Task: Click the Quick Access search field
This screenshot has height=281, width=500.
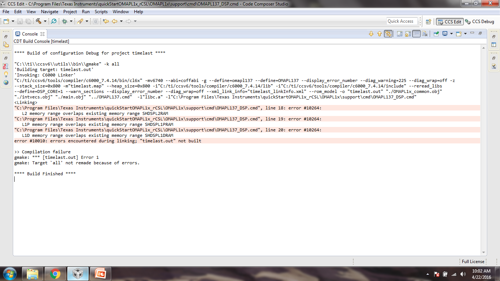Action: [x=402, y=21]
